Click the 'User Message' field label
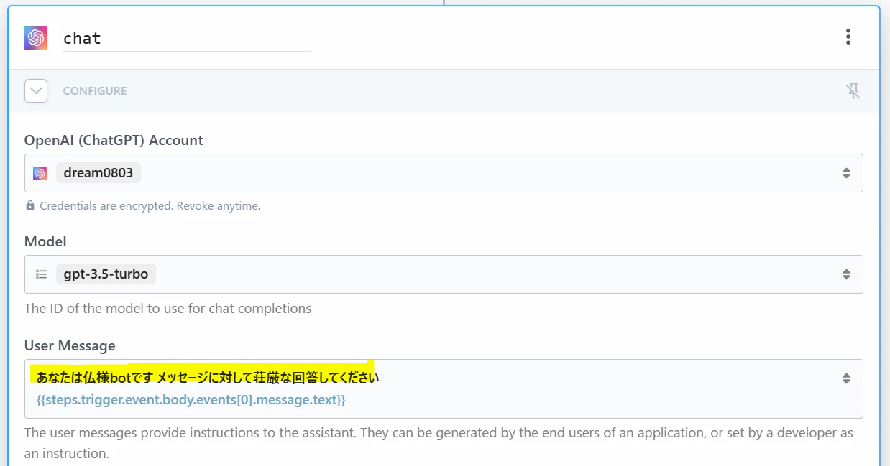890x466 pixels. pos(70,345)
